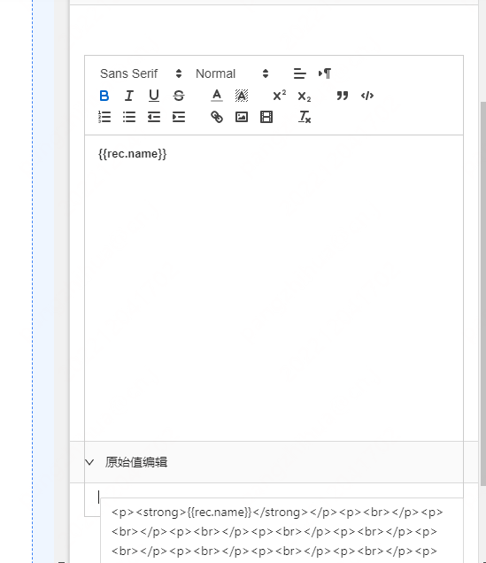Click the {{rec.name}} text in editor
Viewport: 486px width, 563px height.
click(133, 154)
